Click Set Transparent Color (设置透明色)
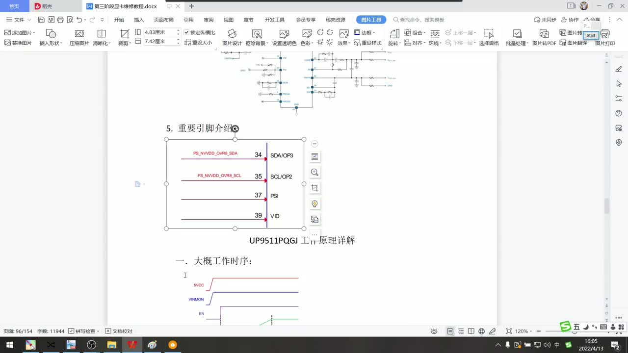 (x=284, y=37)
